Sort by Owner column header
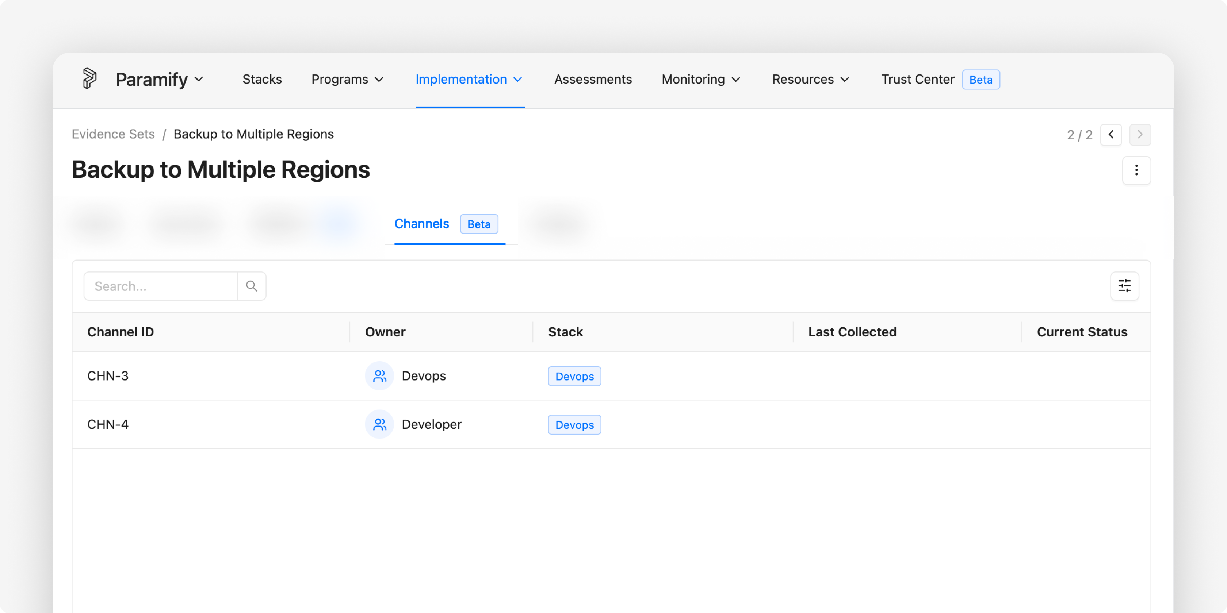 tap(385, 332)
